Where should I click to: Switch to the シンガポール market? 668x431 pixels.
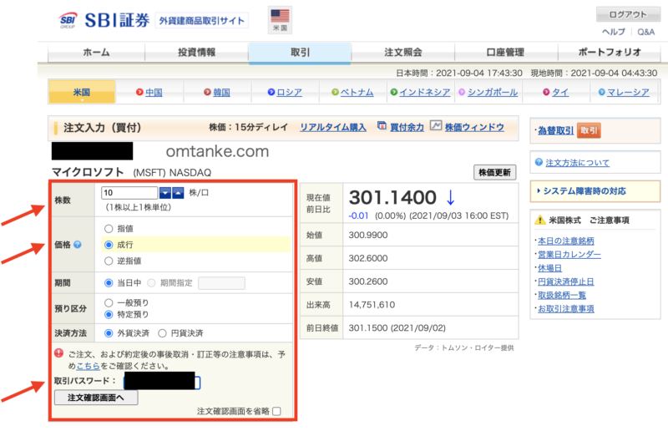pyautogui.click(x=493, y=92)
